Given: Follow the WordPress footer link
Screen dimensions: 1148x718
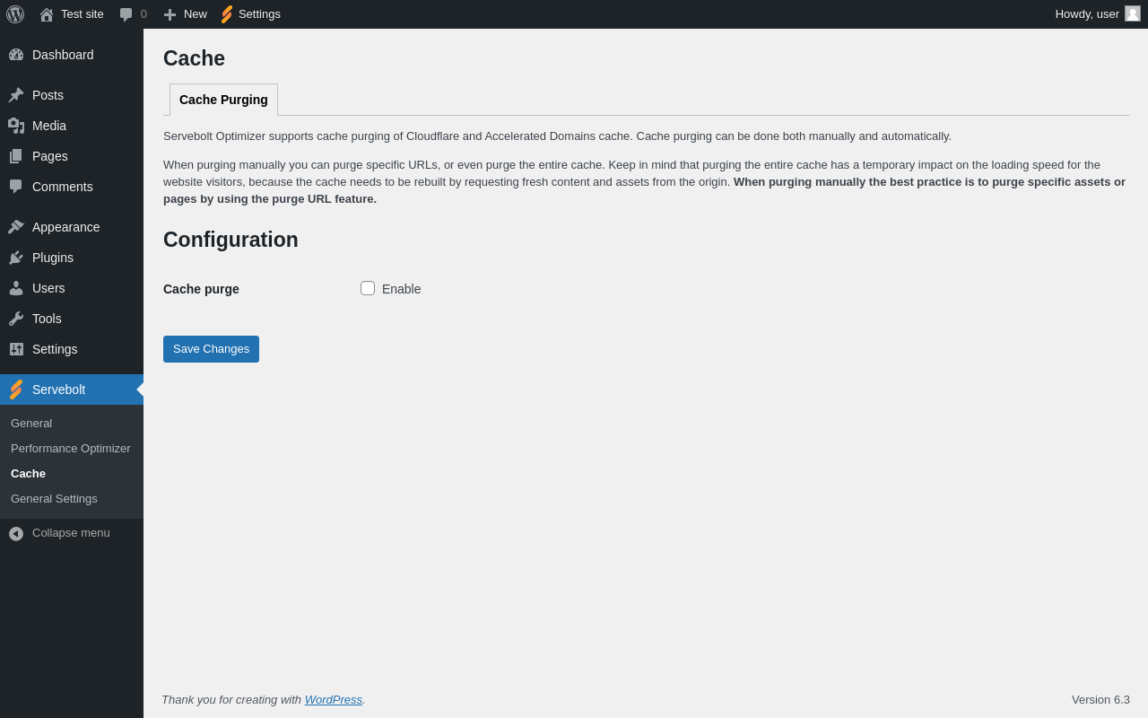Looking at the screenshot, I should (x=334, y=700).
